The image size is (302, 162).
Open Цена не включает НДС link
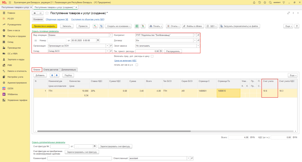click(x=125, y=60)
